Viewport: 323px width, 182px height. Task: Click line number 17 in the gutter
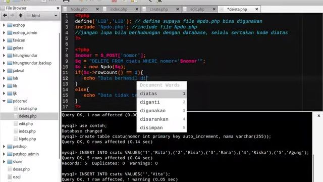(x=65, y=107)
